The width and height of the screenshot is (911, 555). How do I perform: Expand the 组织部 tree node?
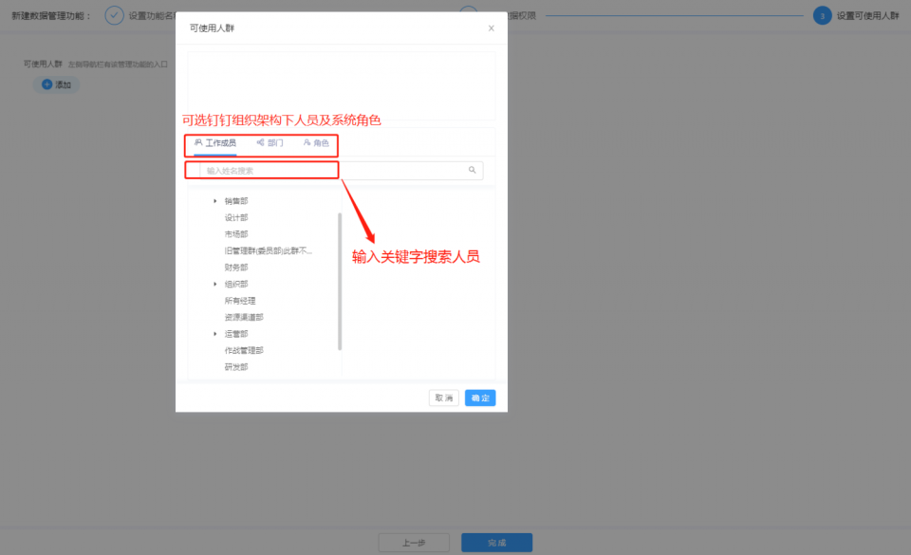214,283
